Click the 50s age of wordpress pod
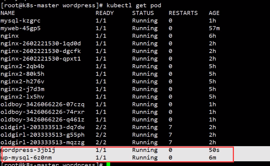 coord(214,150)
